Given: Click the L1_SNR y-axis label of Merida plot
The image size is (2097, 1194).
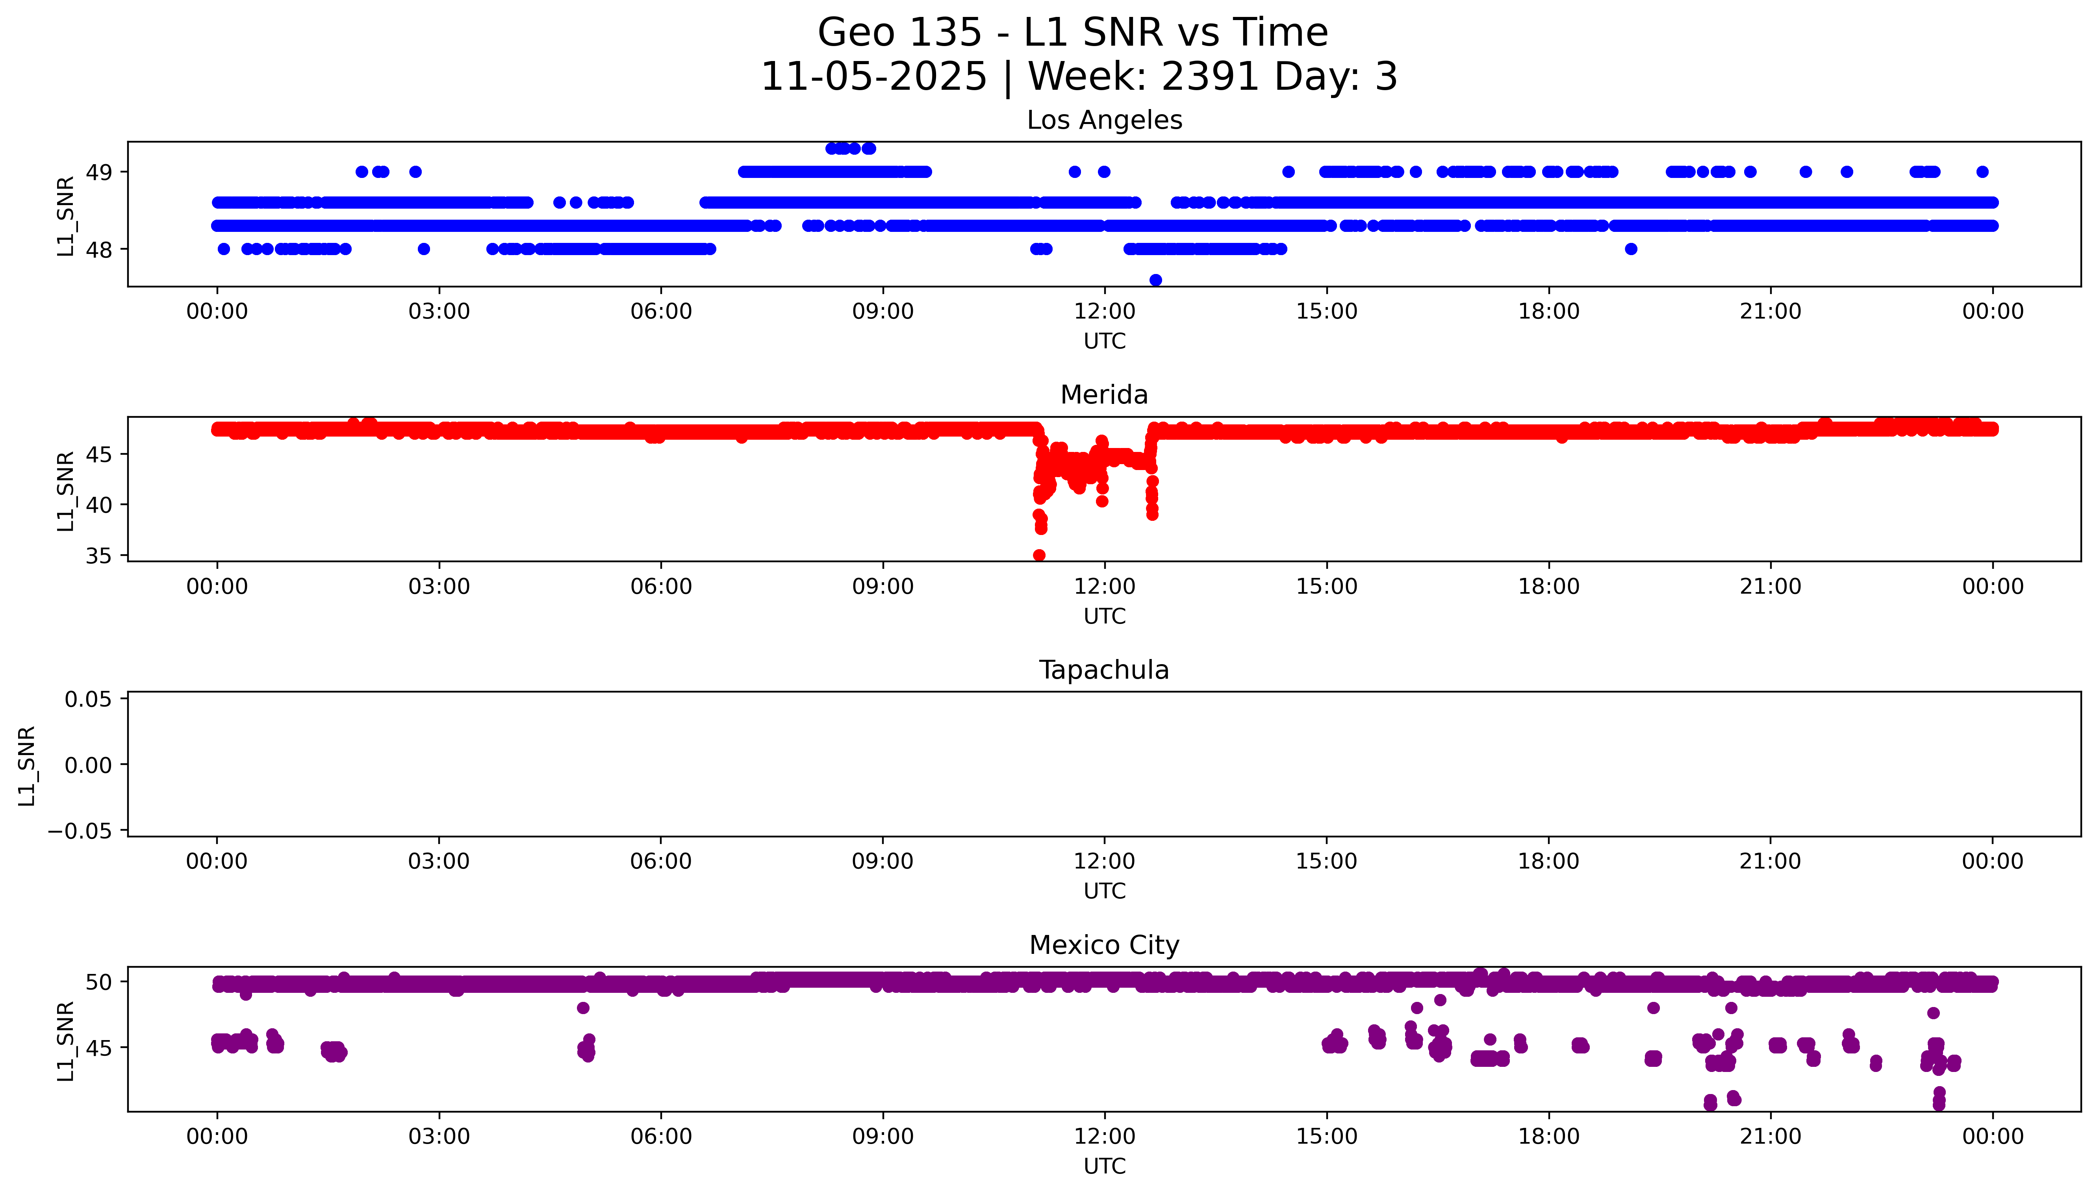Looking at the screenshot, I should pyautogui.click(x=66, y=491).
